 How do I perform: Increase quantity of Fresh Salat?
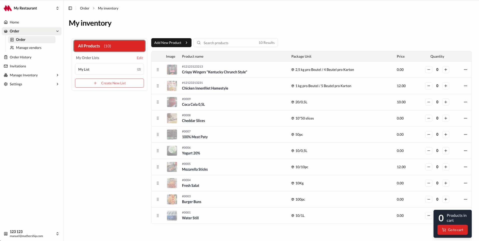(446, 183)
